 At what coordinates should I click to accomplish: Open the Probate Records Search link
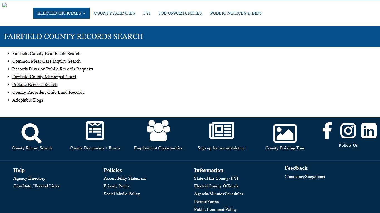point(34,84)
